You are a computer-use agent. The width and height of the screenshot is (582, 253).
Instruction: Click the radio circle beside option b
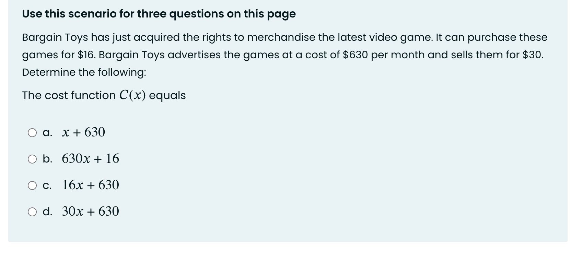click(x=33, y=159)
